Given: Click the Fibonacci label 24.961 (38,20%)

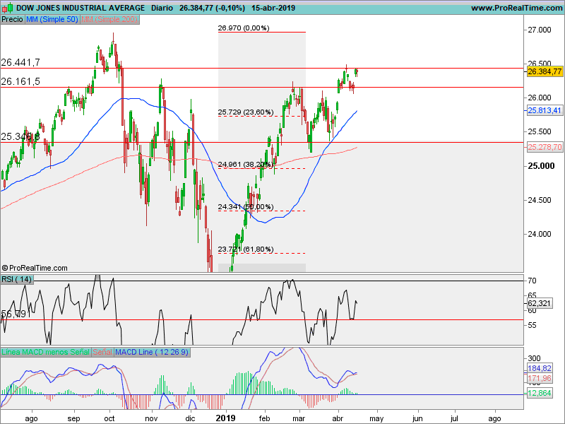Looking at the screenshot, I should click(x=246, y=165).
